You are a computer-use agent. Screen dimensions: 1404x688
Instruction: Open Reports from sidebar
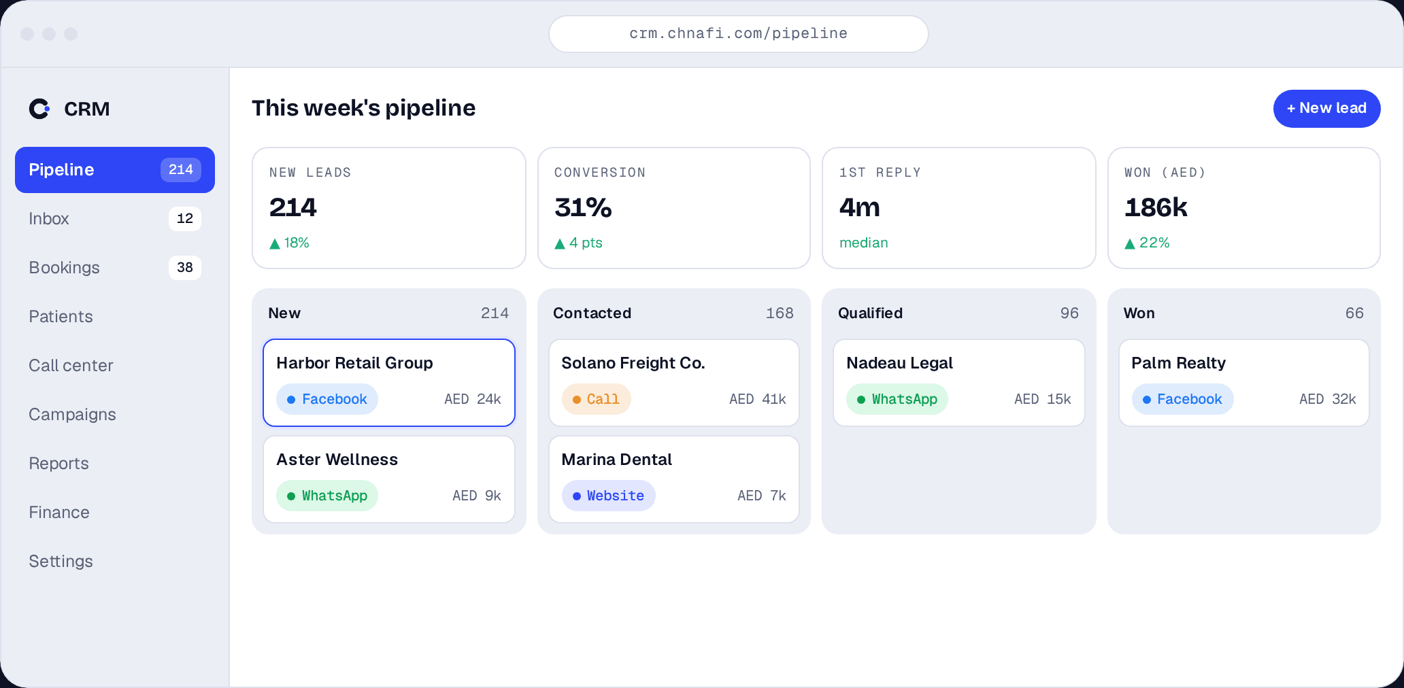tap(115, 464)
